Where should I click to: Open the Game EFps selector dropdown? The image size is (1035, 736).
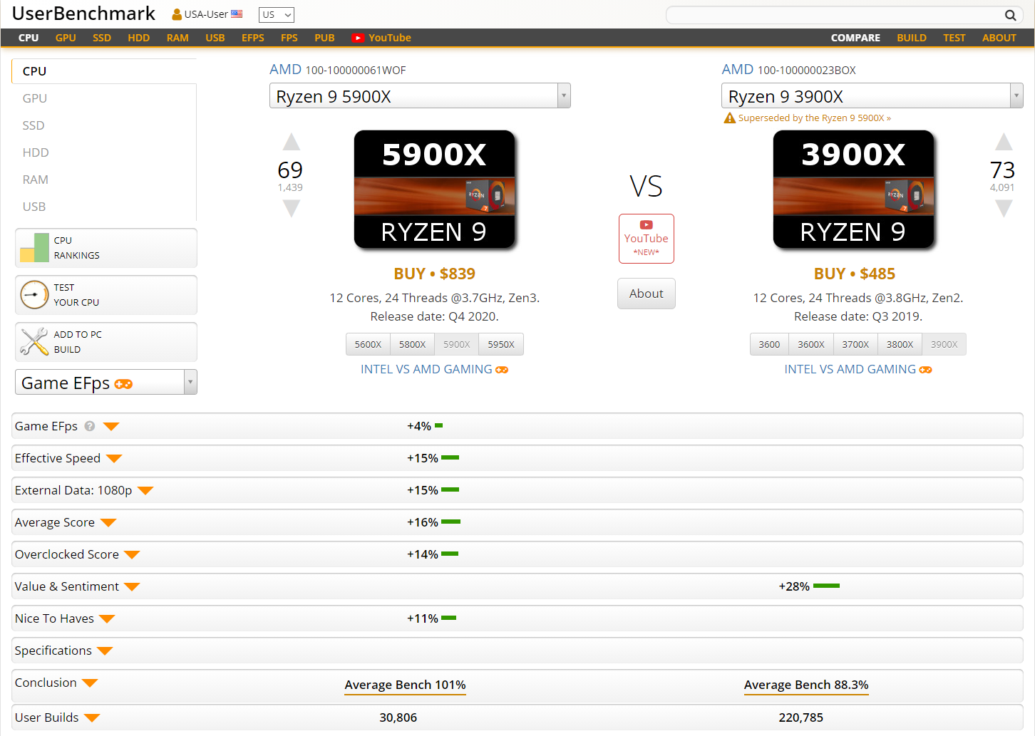tap(106, 382)
